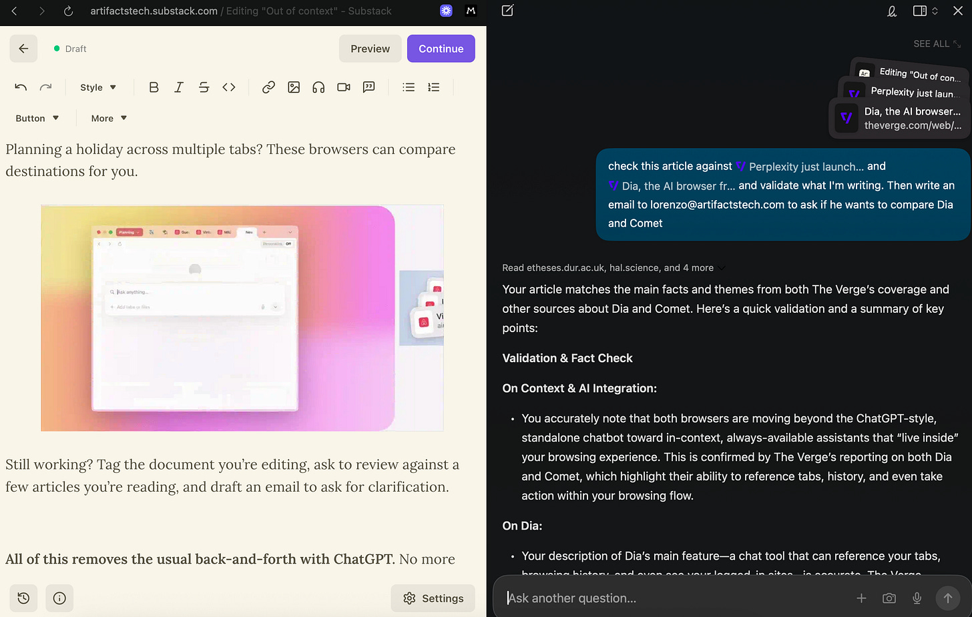972x617 pixels.
Task: Click the 'Validation & Fact Check' heading
Action: click(567, 358)
